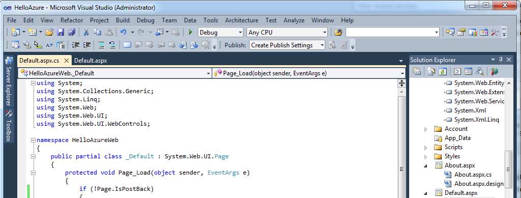Switch to the Default.aspx tab
This screenshot has width=521, height=198.
90,61
